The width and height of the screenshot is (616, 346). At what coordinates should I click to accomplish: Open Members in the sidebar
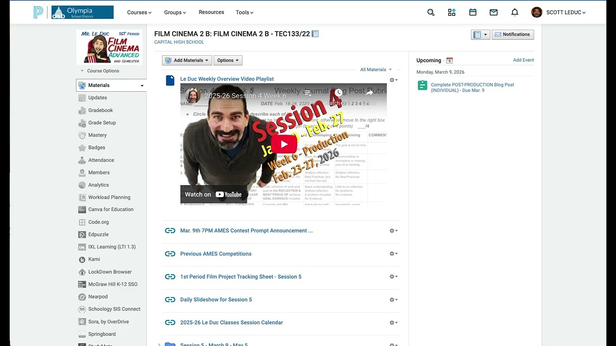pos(99,173)
